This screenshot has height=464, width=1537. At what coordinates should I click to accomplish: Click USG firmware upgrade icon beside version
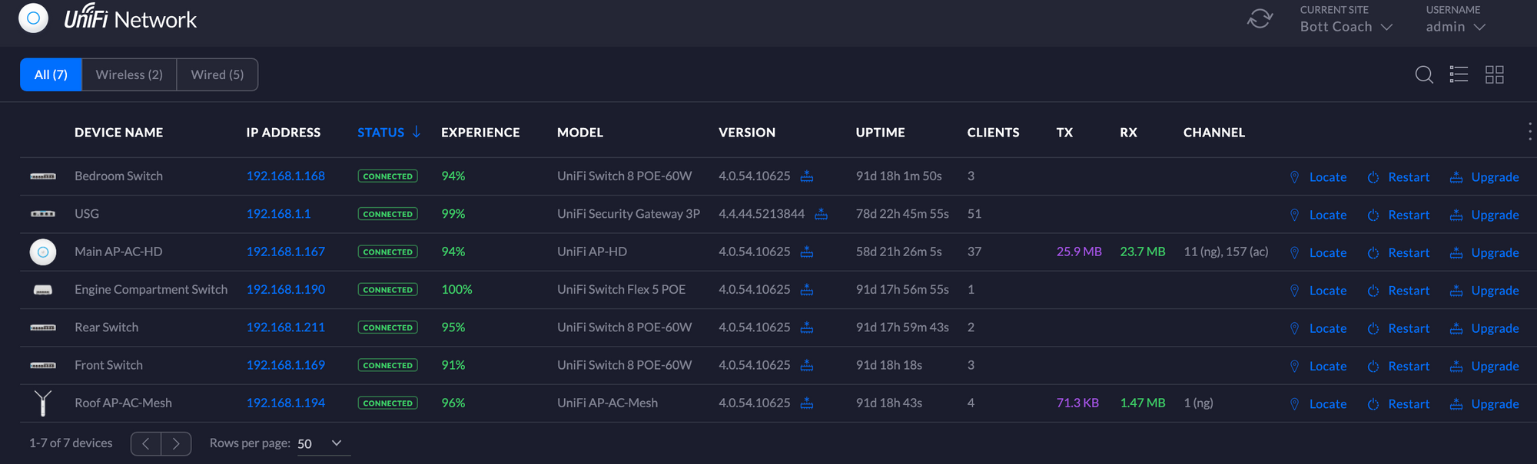(x=821, y=214)
